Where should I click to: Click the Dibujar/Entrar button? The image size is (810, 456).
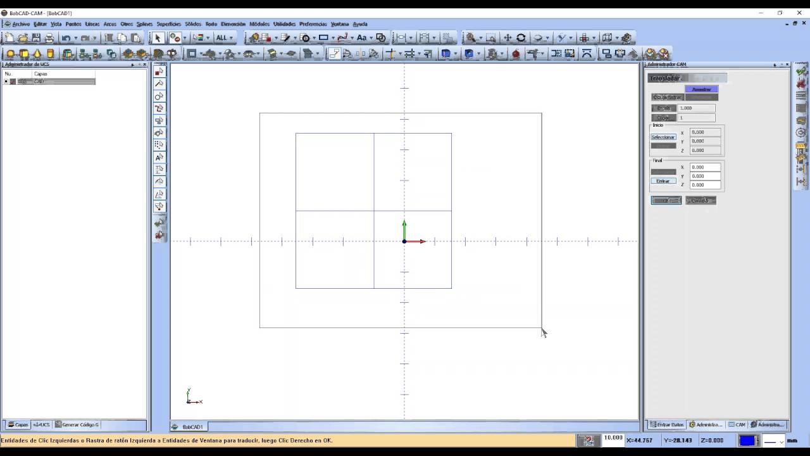668,97
